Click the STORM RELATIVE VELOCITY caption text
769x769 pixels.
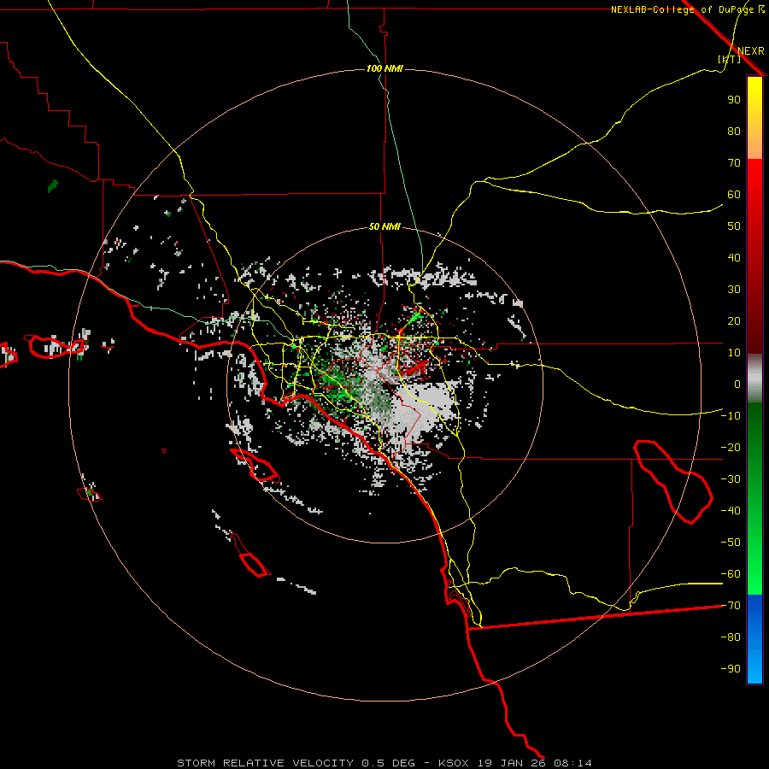265,763
